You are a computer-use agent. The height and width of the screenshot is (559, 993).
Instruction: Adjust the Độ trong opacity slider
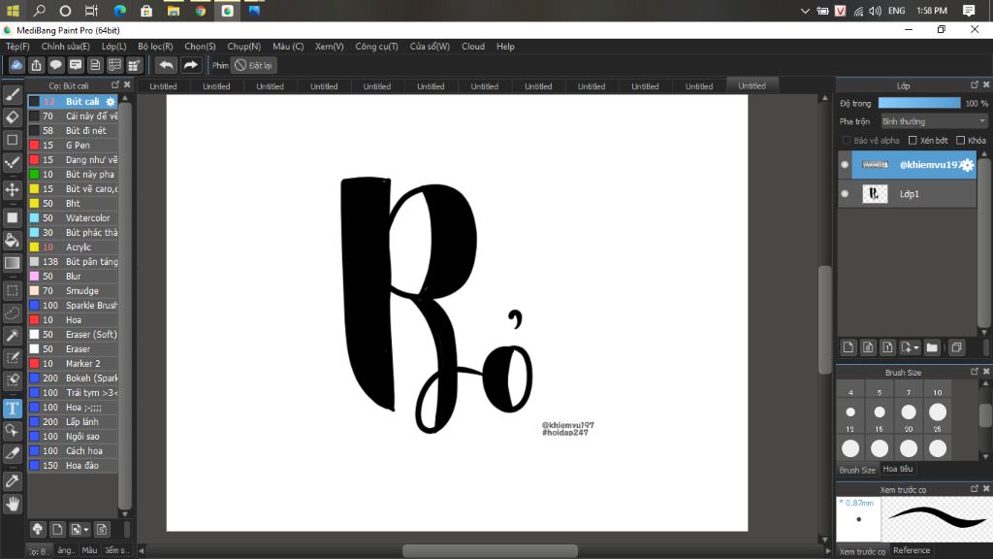tap(919, 103)
